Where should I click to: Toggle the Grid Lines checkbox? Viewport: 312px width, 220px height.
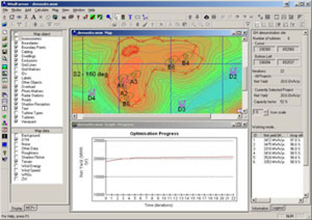coord(16,65)
